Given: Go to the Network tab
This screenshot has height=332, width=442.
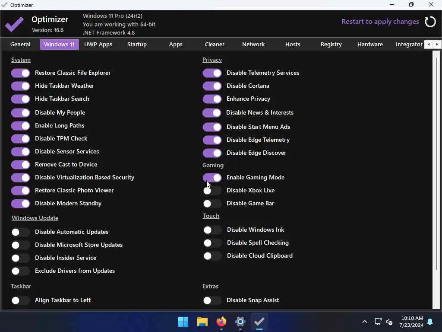Looking at the screenshot, I should pyautogui.click(x=253, y=45).
